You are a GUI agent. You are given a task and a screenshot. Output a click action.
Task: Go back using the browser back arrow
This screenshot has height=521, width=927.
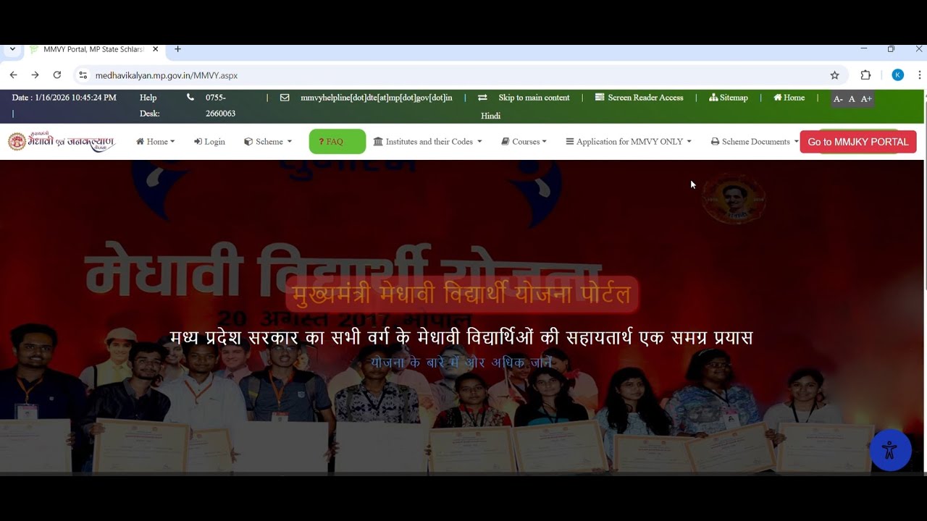tap(13, 75)
